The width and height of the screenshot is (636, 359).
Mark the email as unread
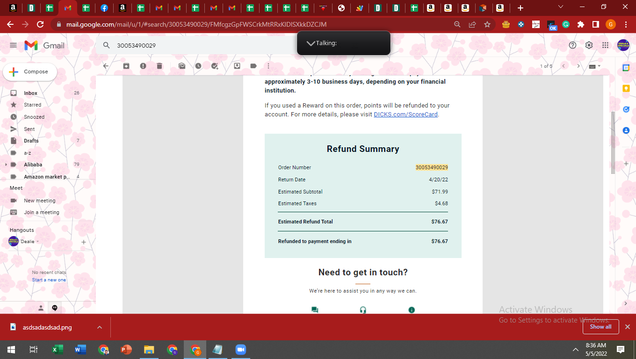(x=182, y=66)
